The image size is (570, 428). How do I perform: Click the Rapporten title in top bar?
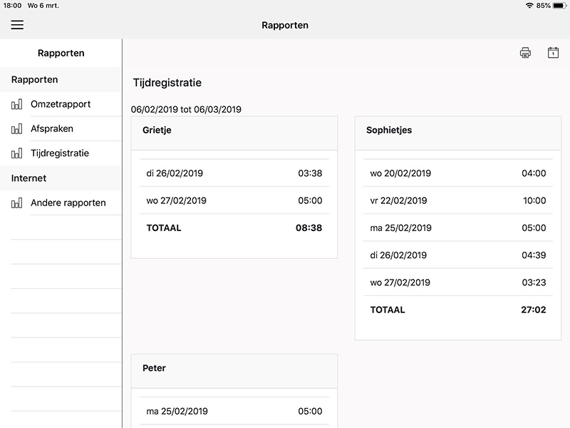(285, 25)
